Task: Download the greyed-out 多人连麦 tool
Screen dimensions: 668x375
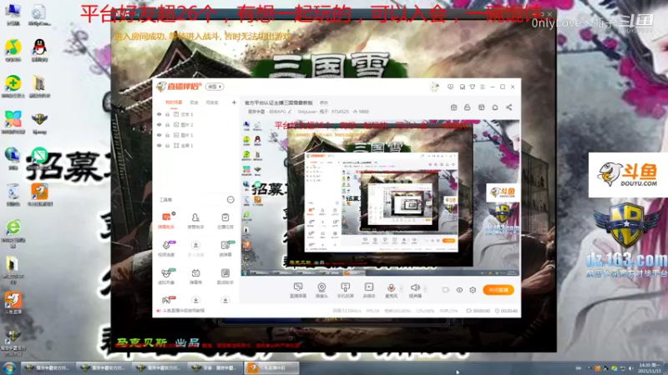Action: click(195, 248)
